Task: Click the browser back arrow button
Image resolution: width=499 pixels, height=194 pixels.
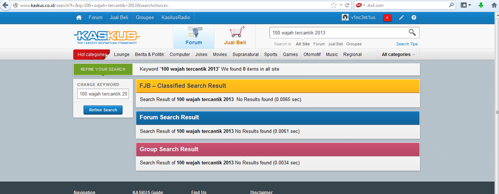Action: [5, 5]
